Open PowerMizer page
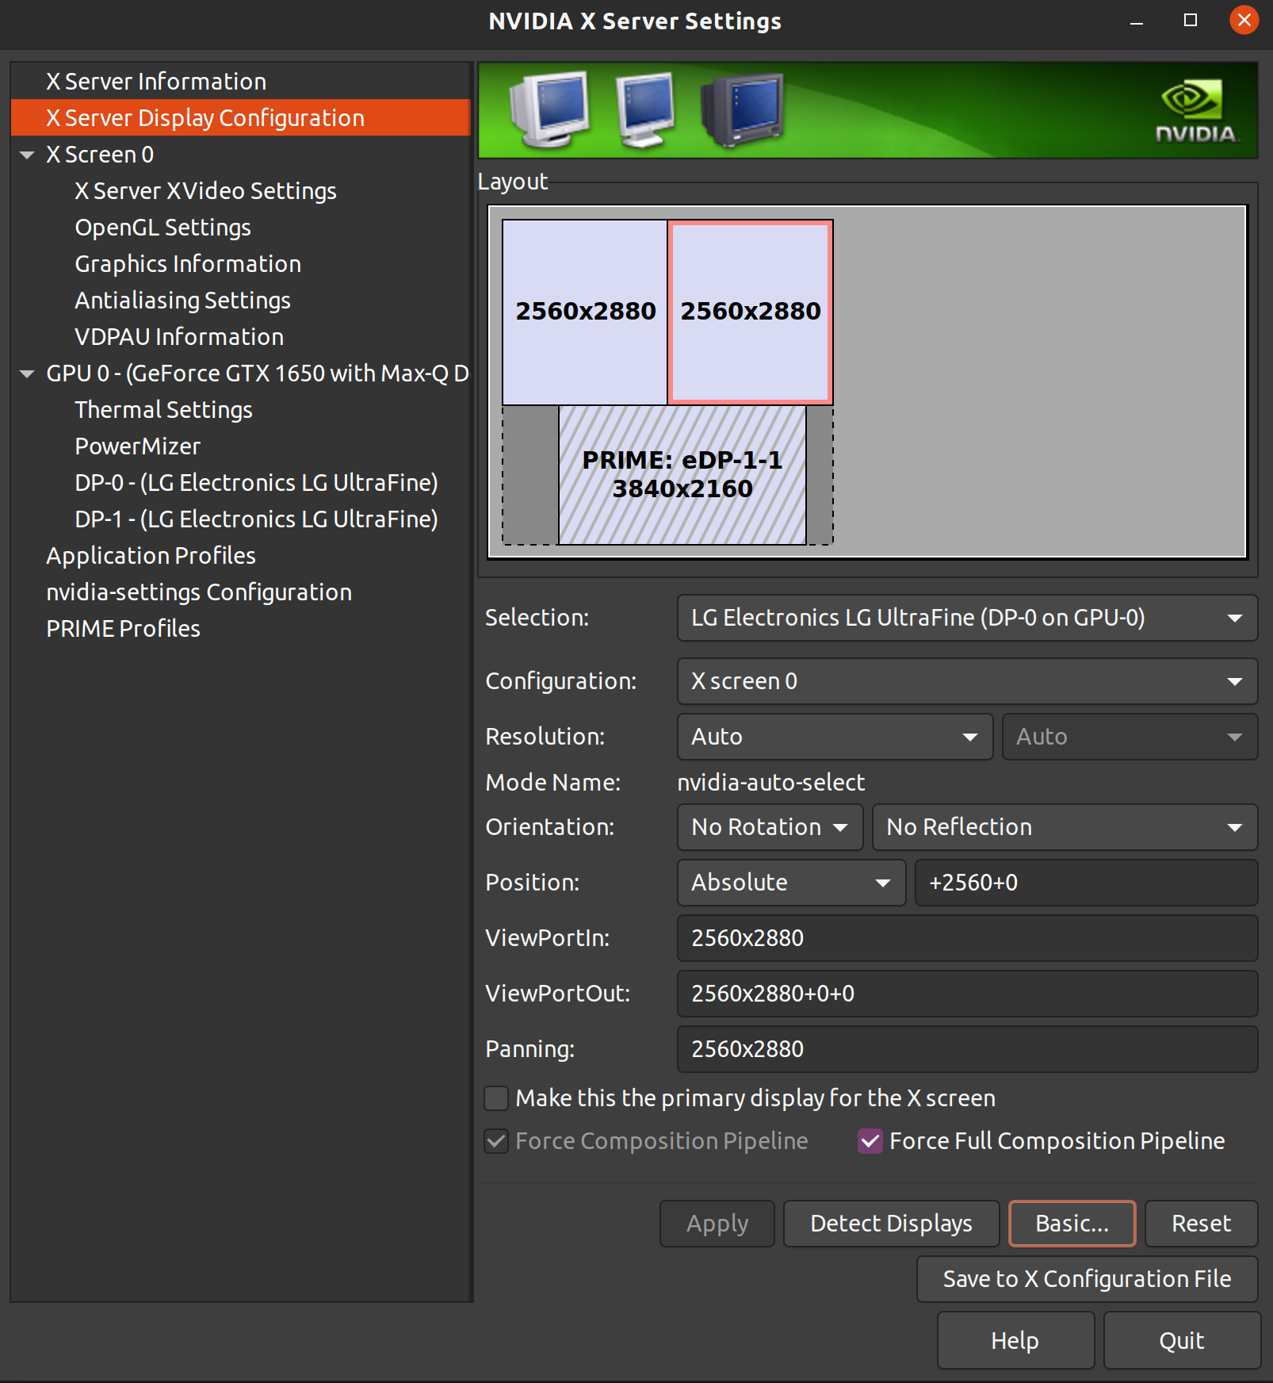 point(137,446)
